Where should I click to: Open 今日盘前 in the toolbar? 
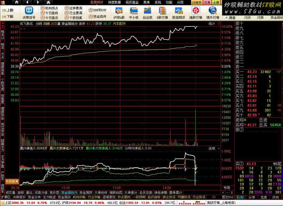click(x=49, y=13)
